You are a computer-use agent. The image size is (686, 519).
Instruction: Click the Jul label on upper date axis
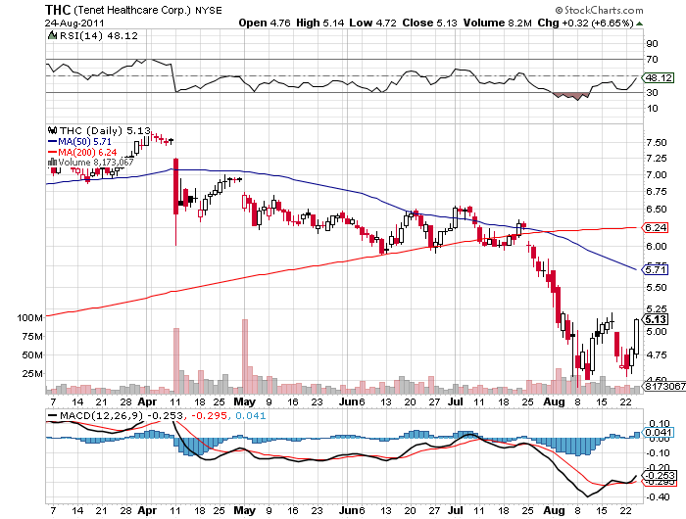[x=456, y=401]
